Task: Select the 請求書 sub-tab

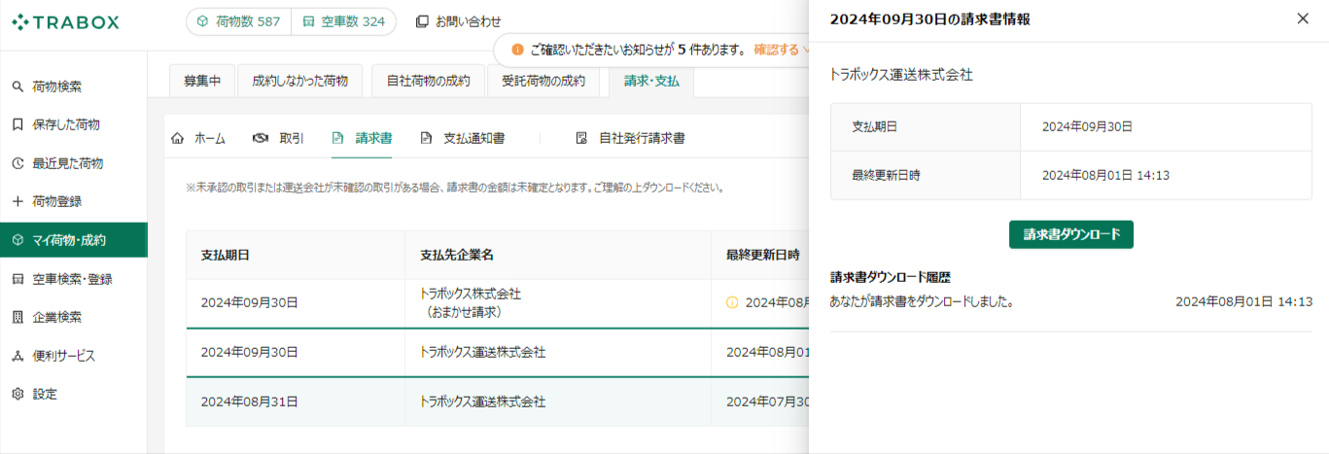Action: click(x=362, y=138)
